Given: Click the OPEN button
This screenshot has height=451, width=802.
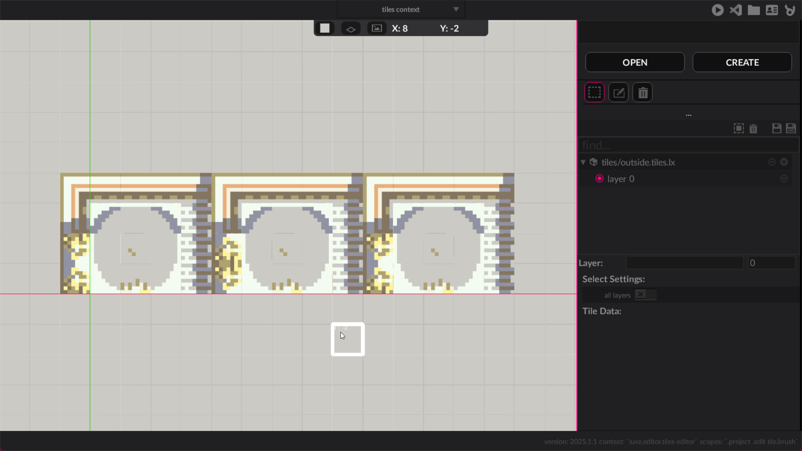Looking at the screenshot, I should click(x=635, y=63).
